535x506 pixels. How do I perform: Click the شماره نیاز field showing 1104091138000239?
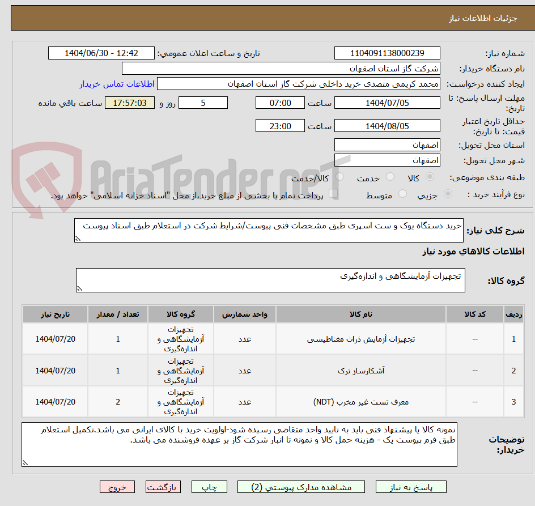coord(387,53)
